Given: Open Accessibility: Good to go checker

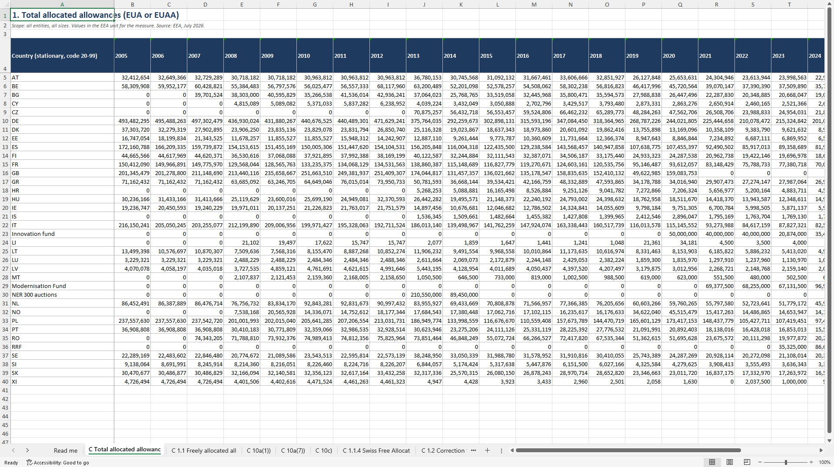Looking at the screenshot, I should pyautogui.click(x=58, y=463).
